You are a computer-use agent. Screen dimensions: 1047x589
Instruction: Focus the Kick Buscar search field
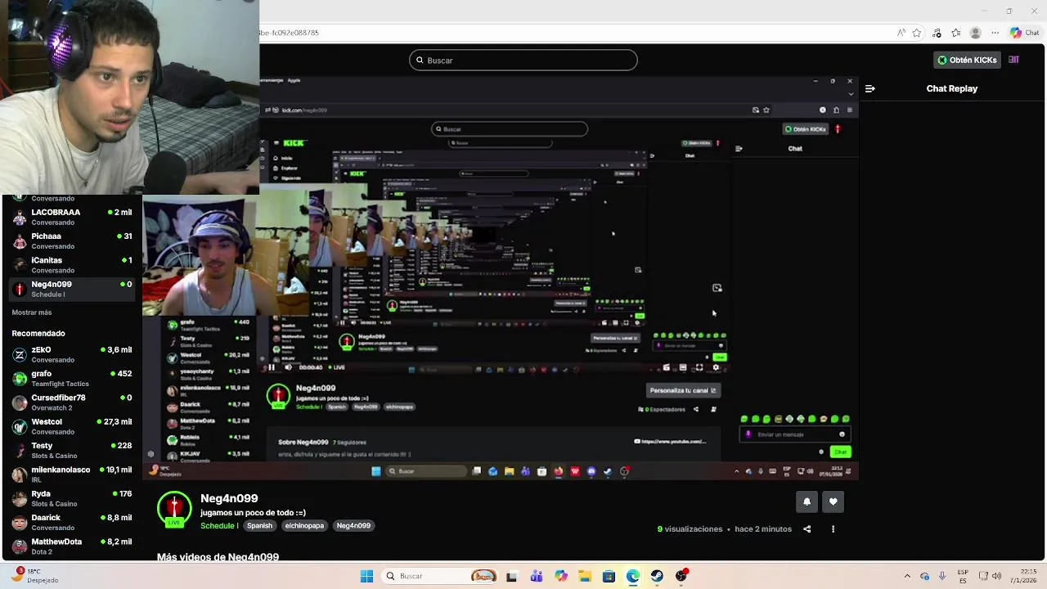pyautogui.click(x=523, y=60)
